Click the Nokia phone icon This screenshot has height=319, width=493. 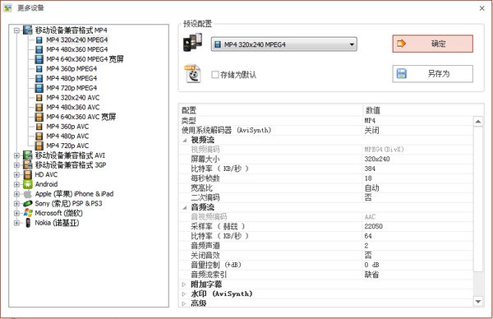[x=28, y=223]
